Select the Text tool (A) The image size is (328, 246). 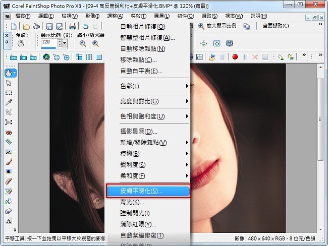(9, 221)
